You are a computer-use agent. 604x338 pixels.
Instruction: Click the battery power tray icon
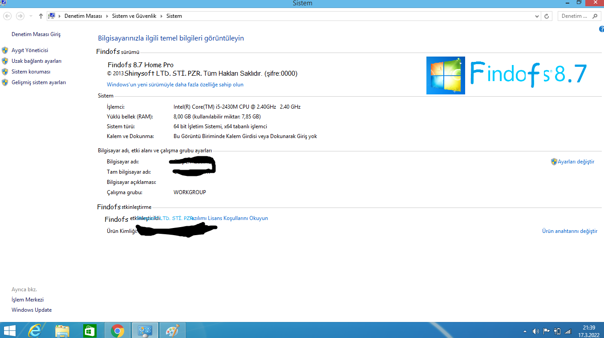tap(557, 331)
